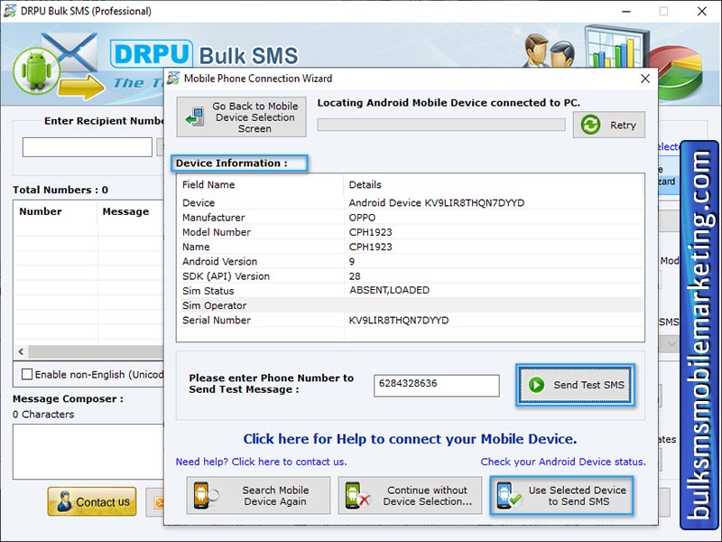Click the DRPU icon in the title bar

click(10, 11)
